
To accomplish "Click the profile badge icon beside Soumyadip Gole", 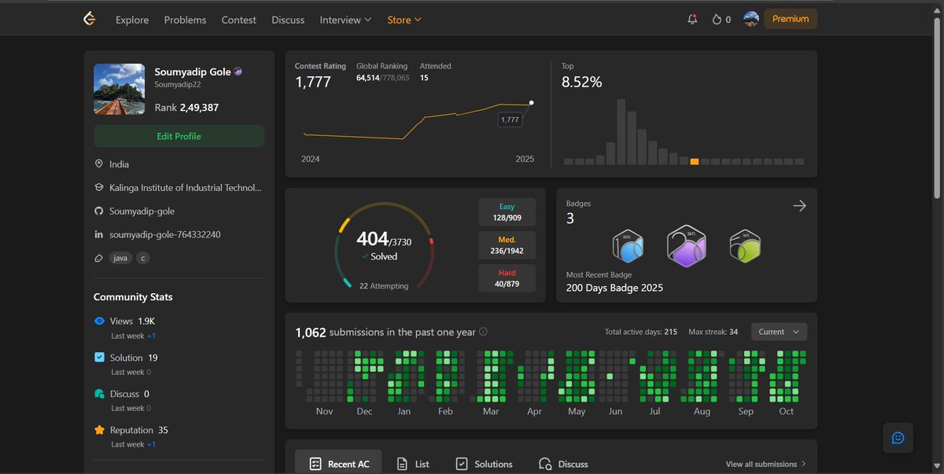I will (238, 72).
